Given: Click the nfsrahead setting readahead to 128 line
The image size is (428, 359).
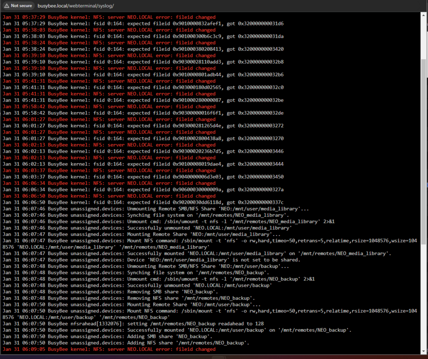Looking at the screenshot, I should point(133,324).
